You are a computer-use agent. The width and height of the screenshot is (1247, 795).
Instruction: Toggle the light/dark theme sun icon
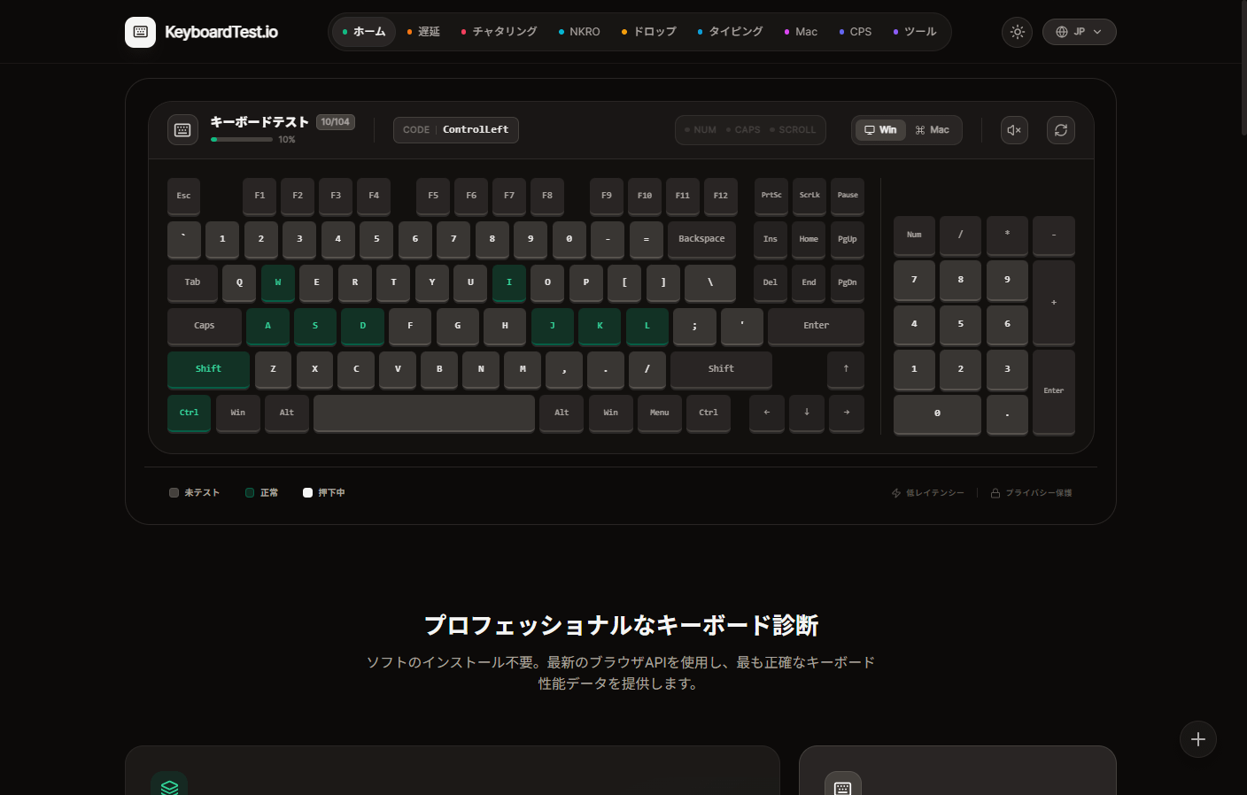click(x=1017, y=32)
